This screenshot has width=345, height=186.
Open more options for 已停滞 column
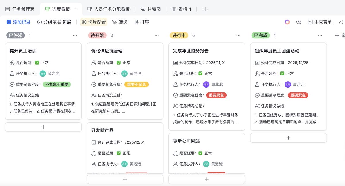point(75,35)
